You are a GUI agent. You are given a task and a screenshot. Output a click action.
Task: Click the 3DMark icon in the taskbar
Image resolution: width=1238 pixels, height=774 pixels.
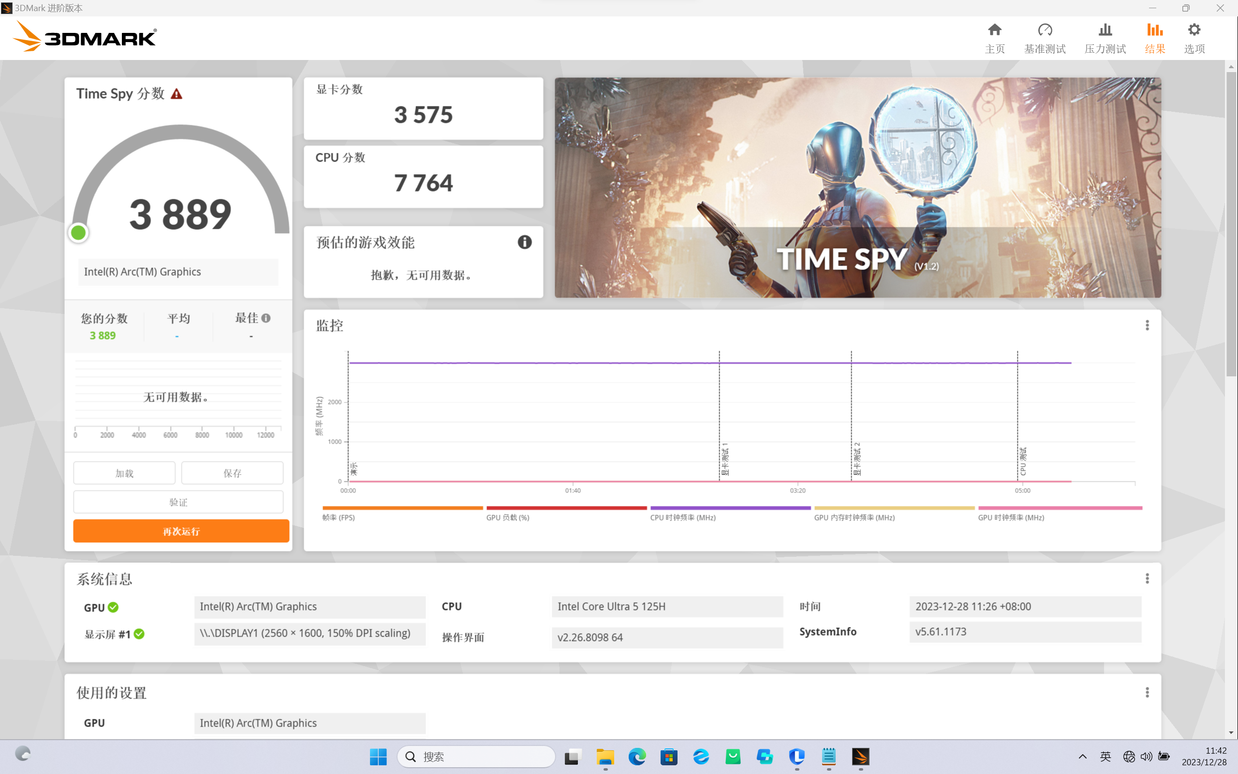[x=860, y=757]
